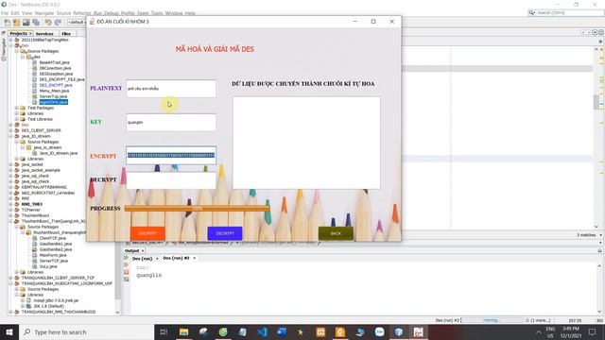Viewport: 605px width, 340px height.
Task: Expand Test Libraries folder
Action: pyautogui.click(x=17, y=119)
